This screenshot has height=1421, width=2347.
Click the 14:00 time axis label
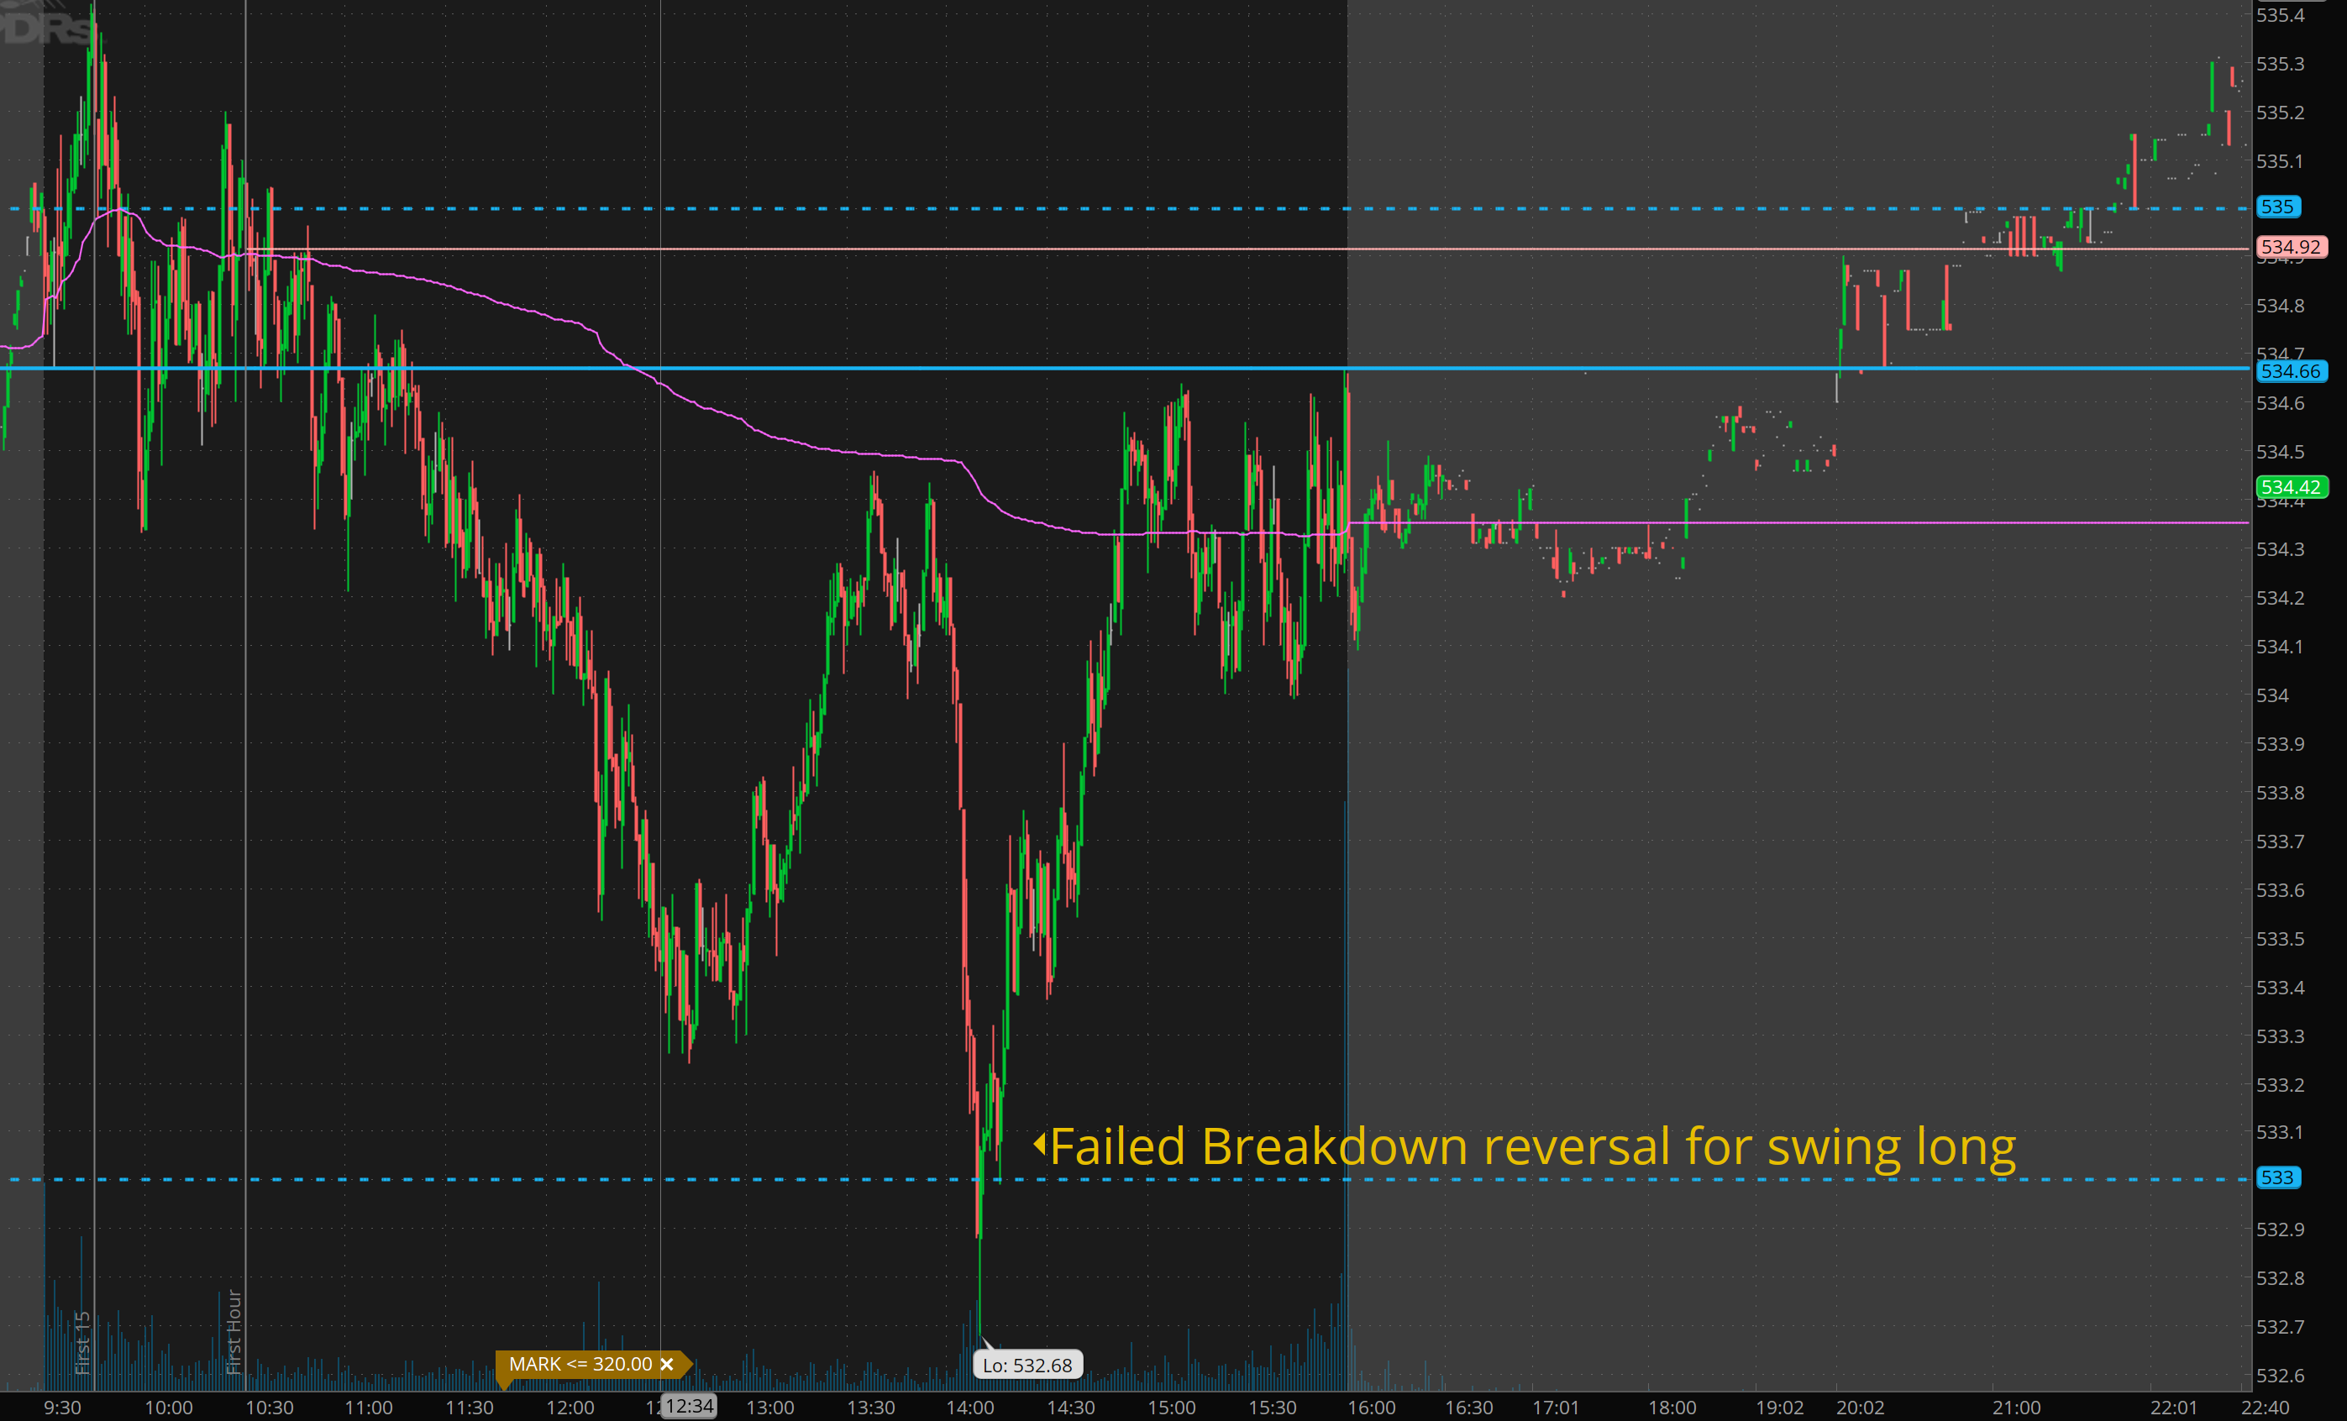click(969, 1407)
